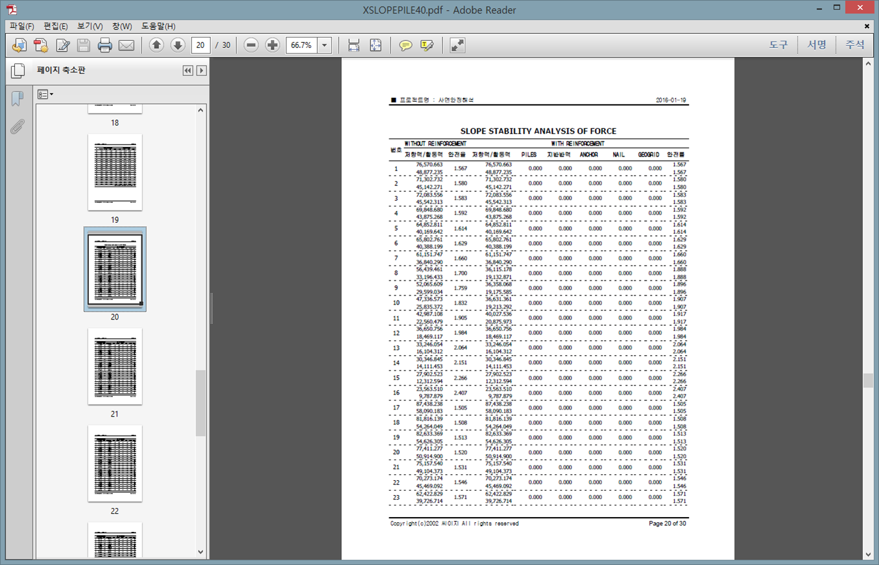Click the zoom value field 66.7%
The height and width of the screenshot is (565, 879).
click(302, 45)
